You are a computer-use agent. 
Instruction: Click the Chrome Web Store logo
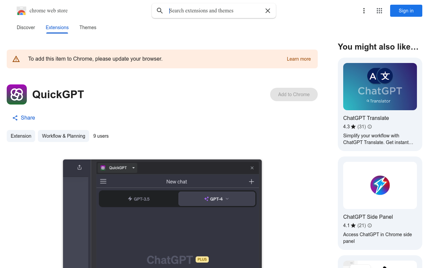[21, 11]
